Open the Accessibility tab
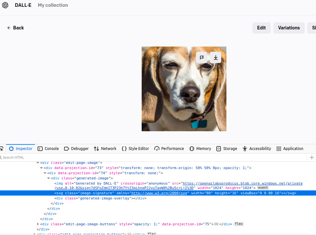 (x=257, y=149)
